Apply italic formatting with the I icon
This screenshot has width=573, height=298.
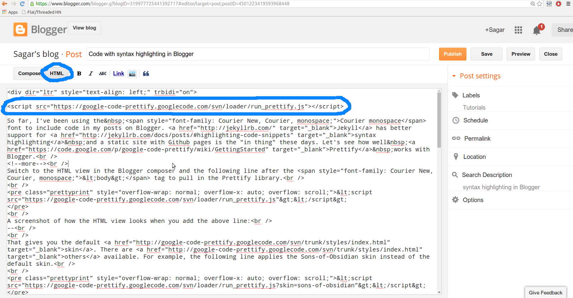pyautogui.click(x=91, y=73)
